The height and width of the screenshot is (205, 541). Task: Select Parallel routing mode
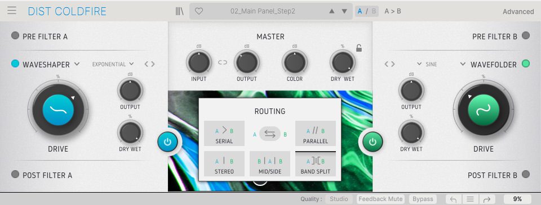[x=316, y=134]
